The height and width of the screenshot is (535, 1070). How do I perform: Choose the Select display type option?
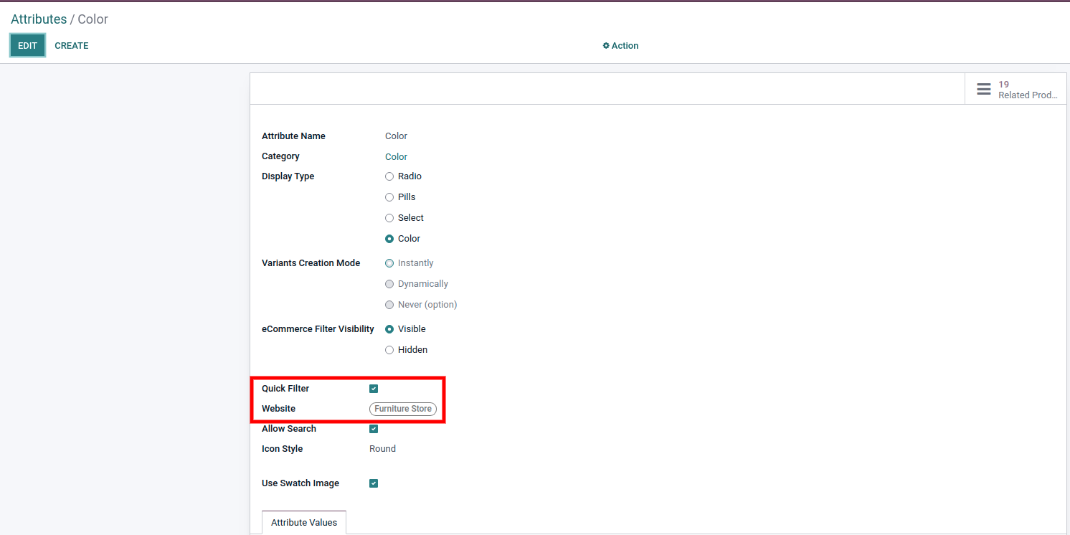[389, 218]
